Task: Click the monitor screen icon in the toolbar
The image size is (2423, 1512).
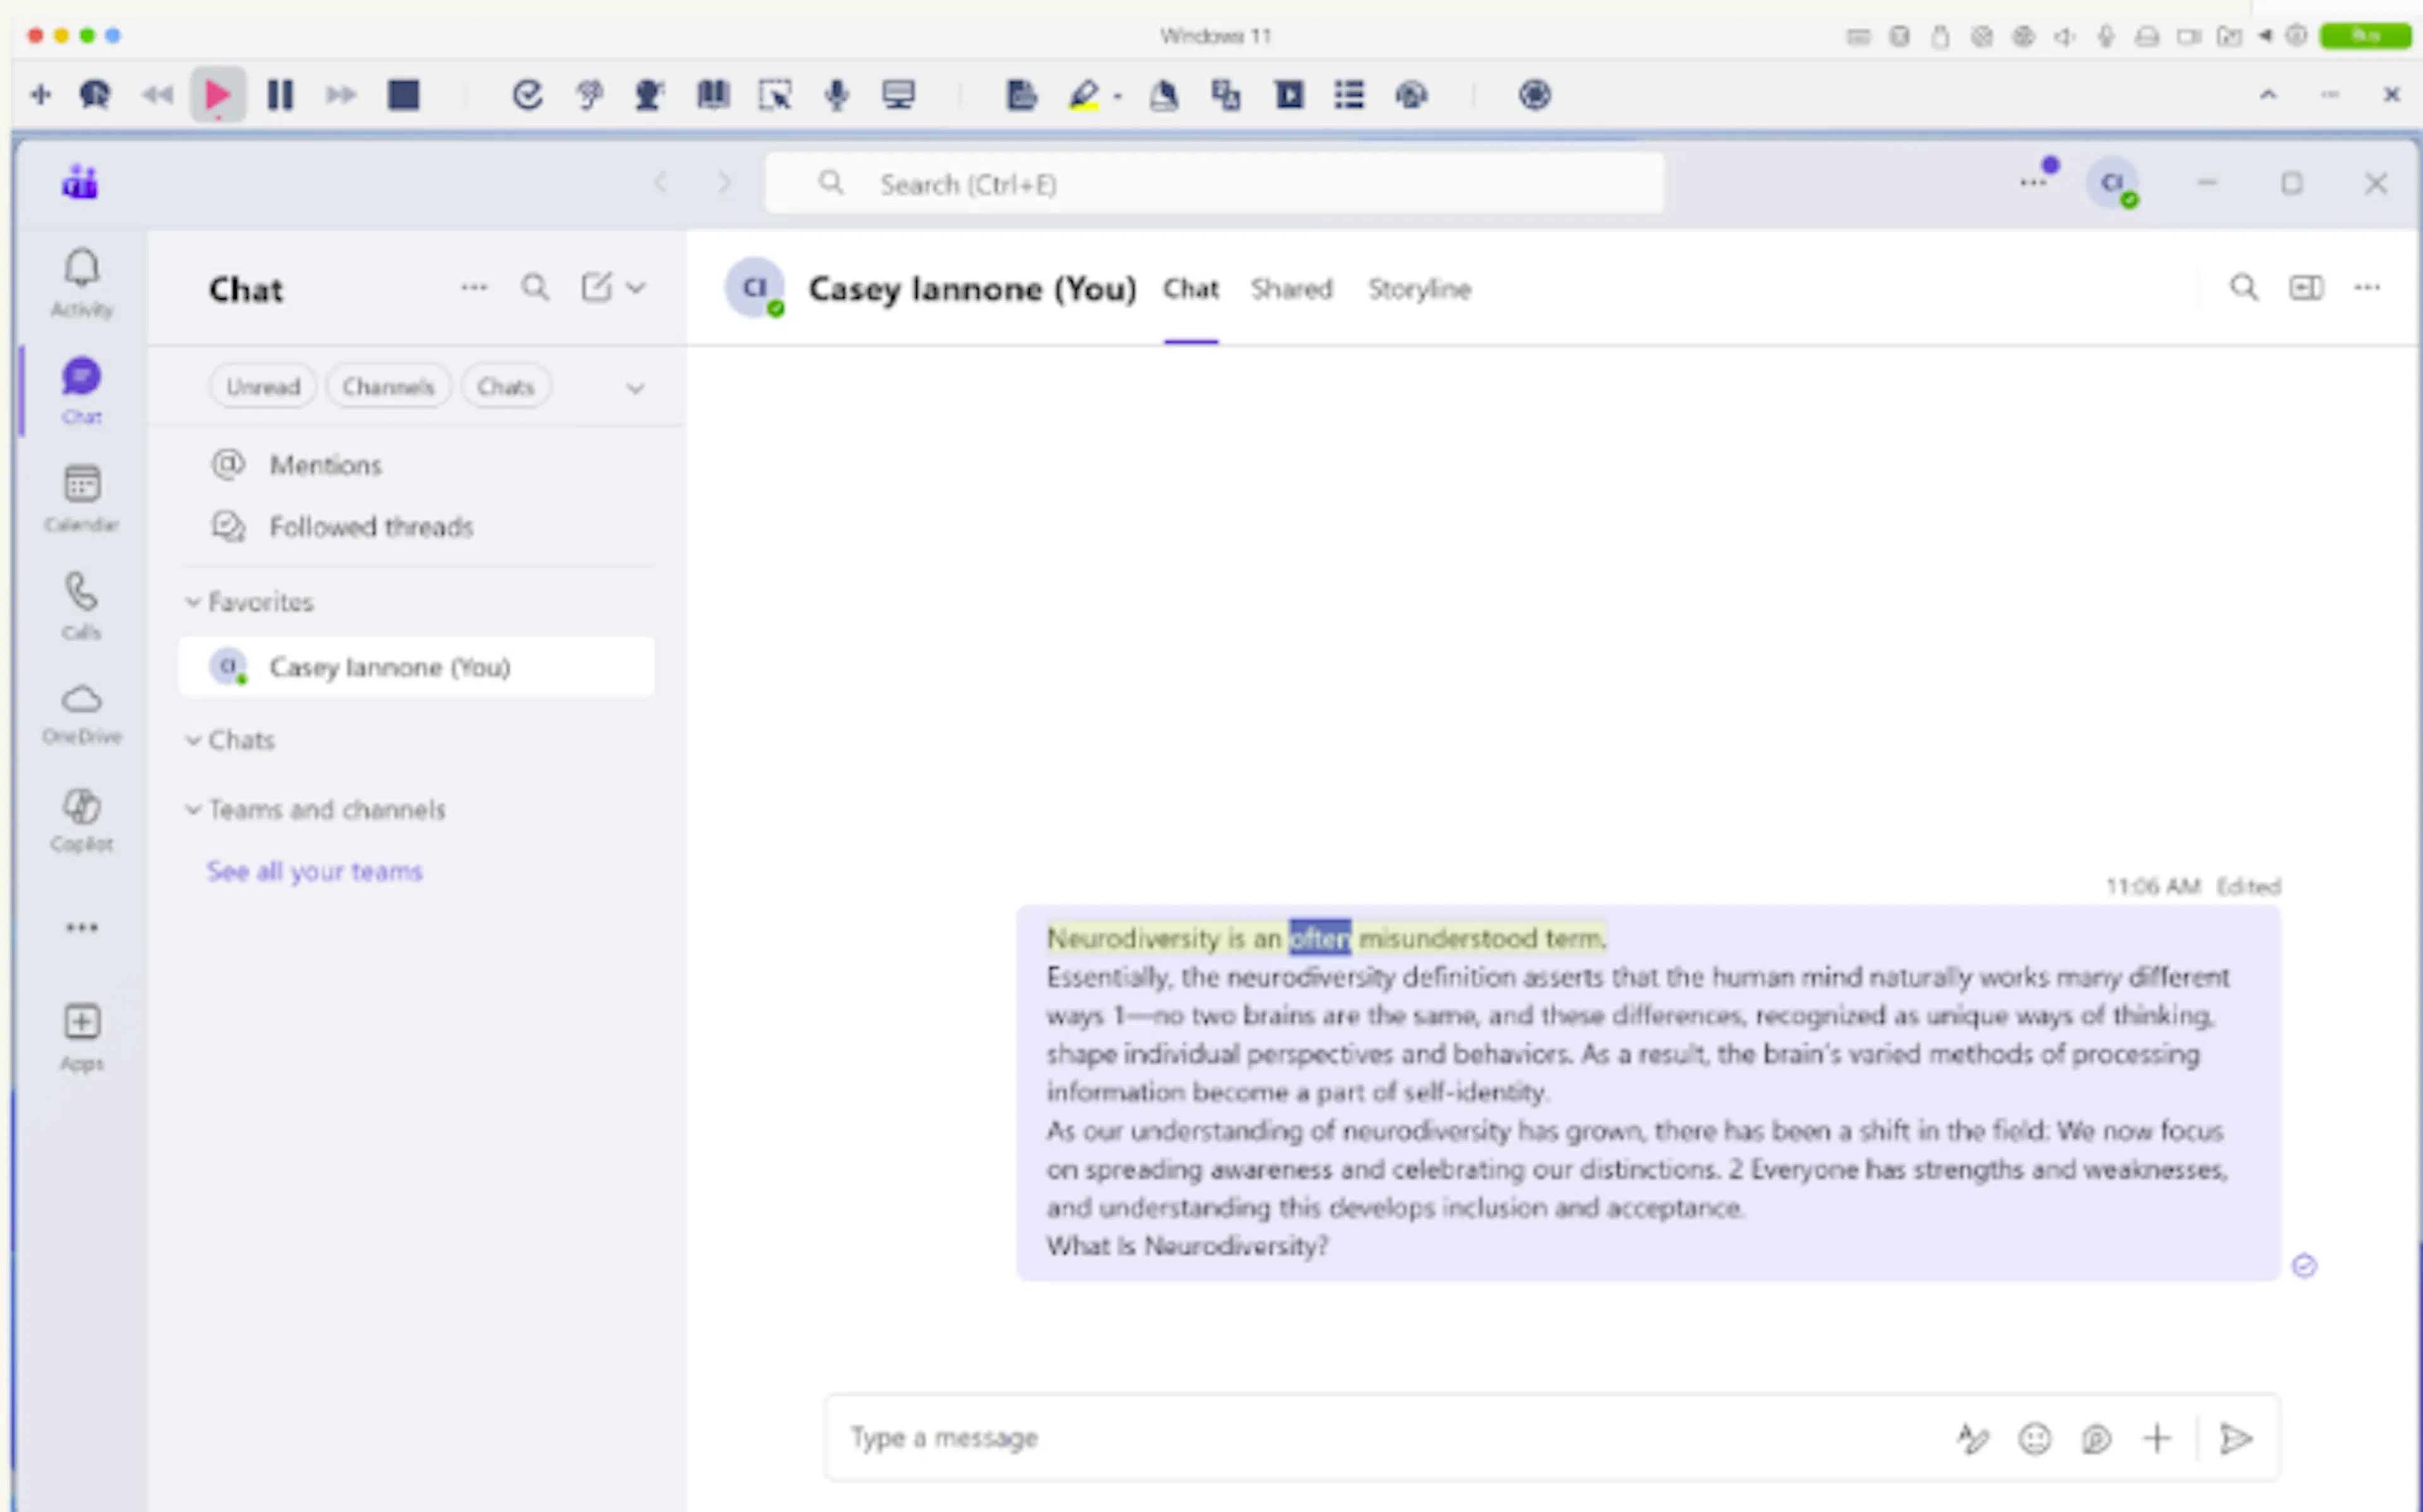Action: [x=899, y=95]
